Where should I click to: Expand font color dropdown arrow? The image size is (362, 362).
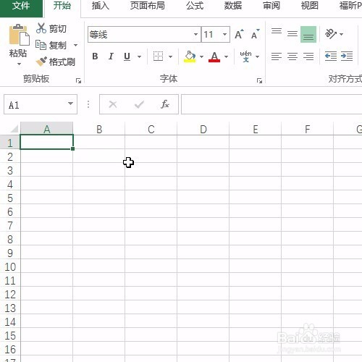[226, 57]
